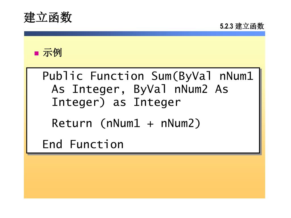
Task: Click the slide title 建立函数 at top left
Action: [x=48, y=18]
